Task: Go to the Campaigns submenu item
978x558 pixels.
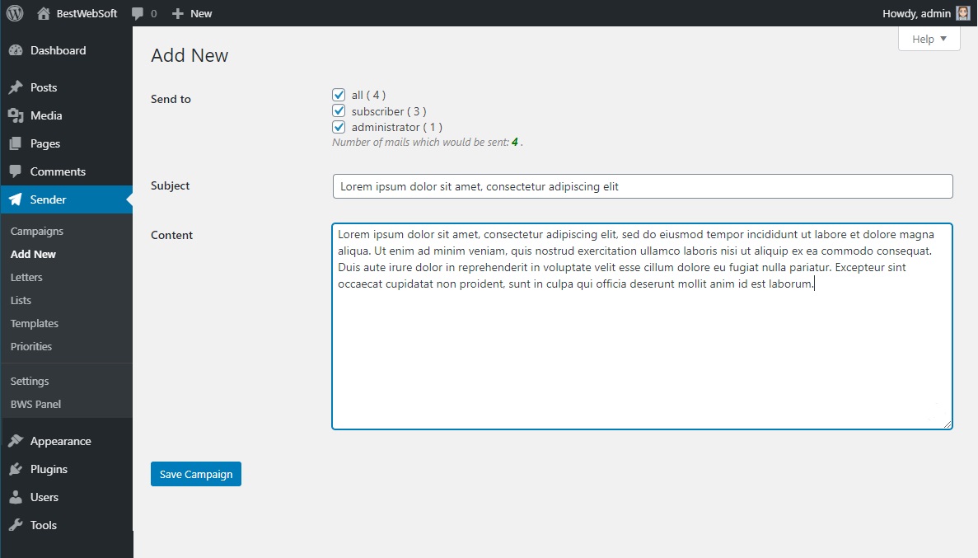Action: tap(37, 231)
